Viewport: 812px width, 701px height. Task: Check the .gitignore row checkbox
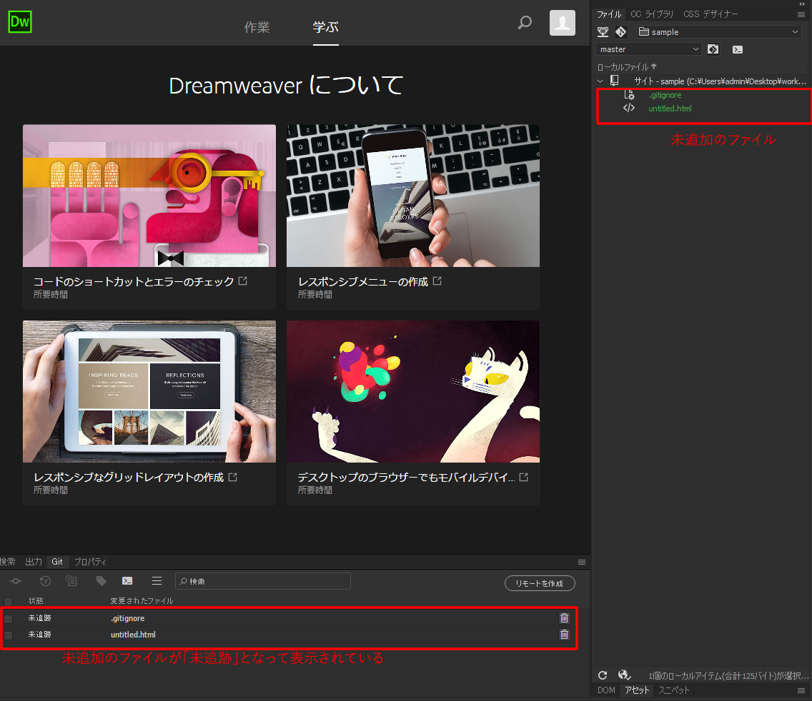9,619
